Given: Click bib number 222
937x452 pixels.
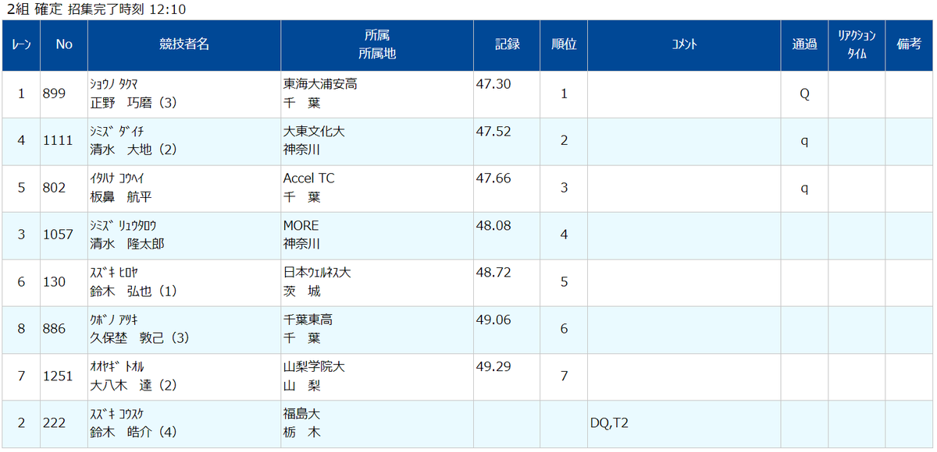Looking at the screenshot, I should 55,422.
